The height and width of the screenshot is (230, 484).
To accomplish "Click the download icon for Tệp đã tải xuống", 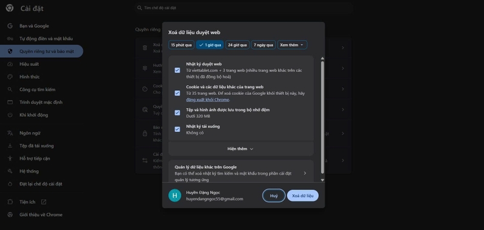I will click(10, 146).
